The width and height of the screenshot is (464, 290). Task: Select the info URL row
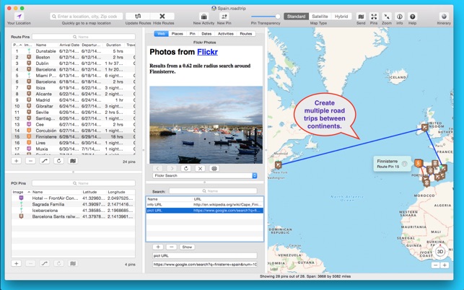click(205, 204)
